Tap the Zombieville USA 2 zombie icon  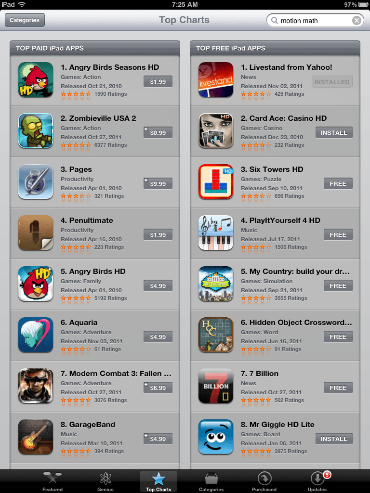[36, 130]
